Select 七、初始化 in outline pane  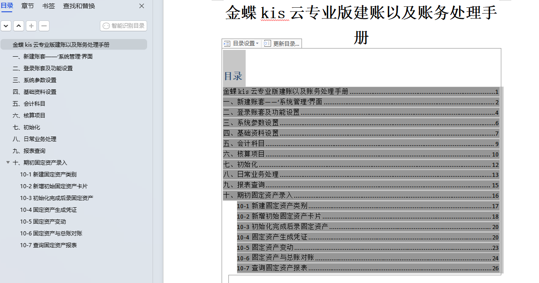pos(26,127)
